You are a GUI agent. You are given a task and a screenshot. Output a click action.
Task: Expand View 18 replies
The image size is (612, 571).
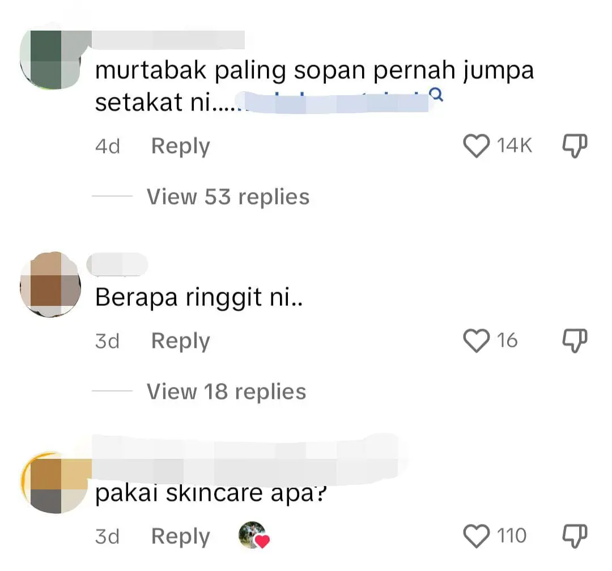pos(226,391)
